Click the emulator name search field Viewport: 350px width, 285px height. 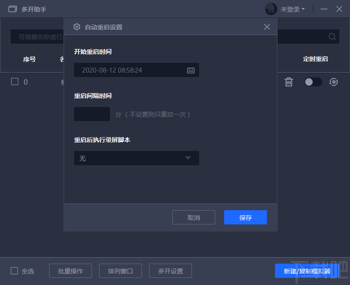point(37,37)
